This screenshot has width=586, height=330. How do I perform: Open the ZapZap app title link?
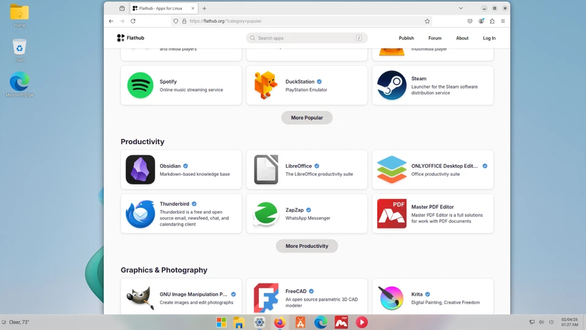pyautogui.click(x=294, y=210)
